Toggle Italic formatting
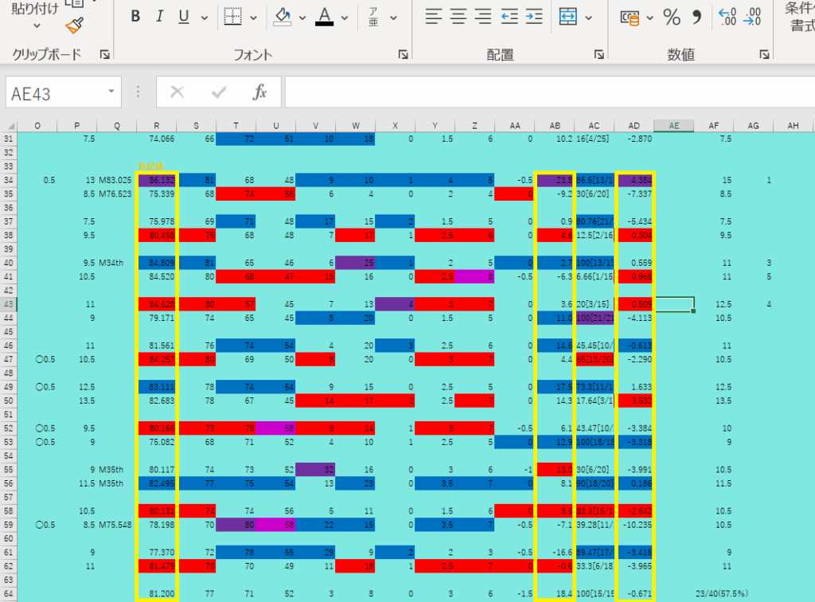Viewport: 815px width, 602px height. pyautogui.click(x=159, y=17)
